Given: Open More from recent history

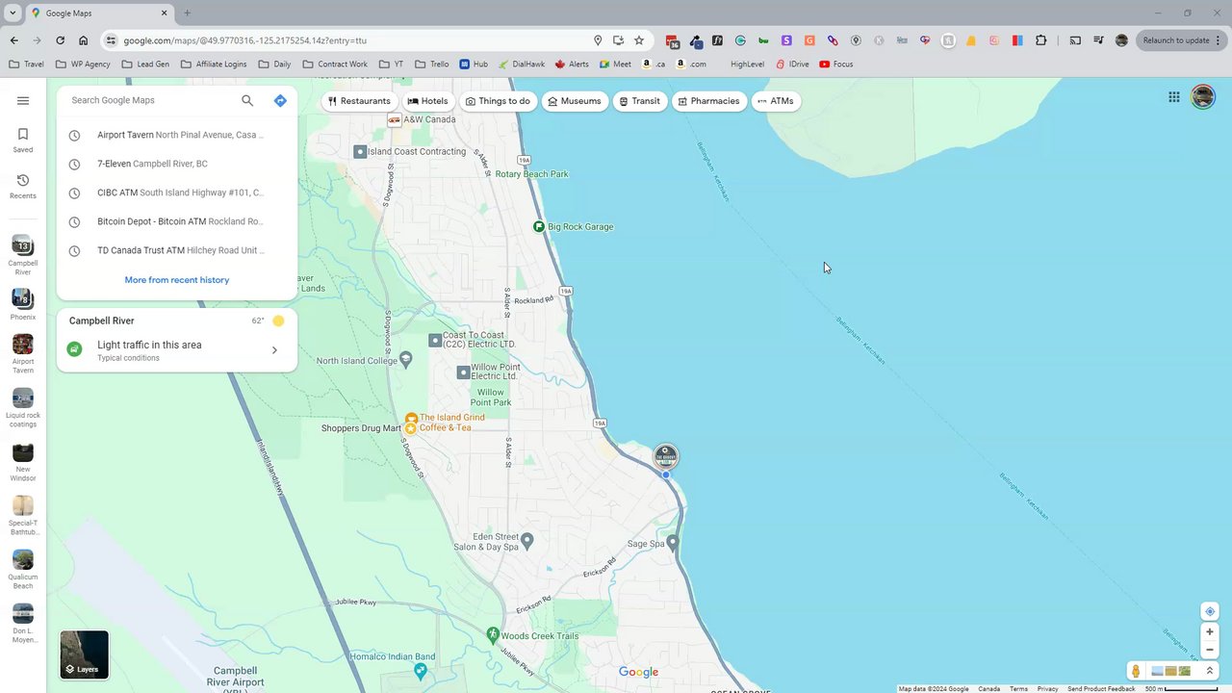Looking at the screenshot, I should (177, 280).
